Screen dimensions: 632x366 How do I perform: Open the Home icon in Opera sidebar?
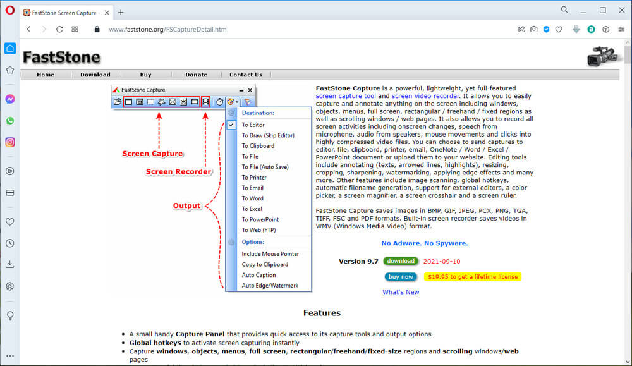pos(10,49)
